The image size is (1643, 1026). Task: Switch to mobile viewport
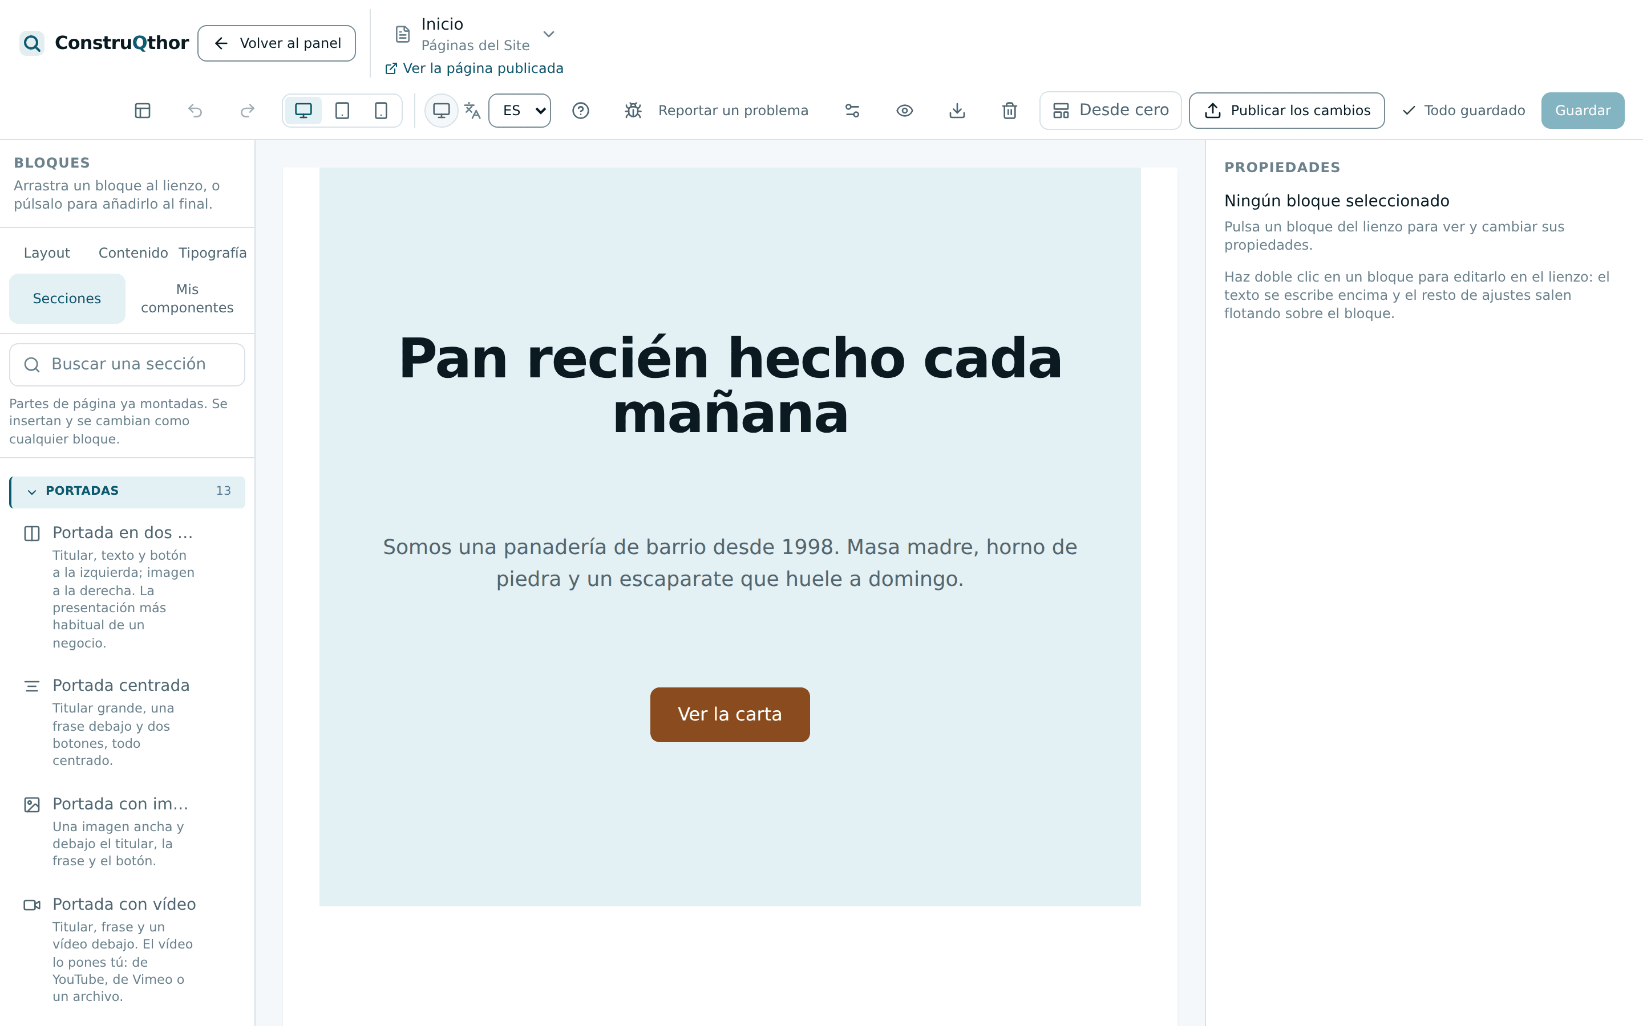[381, 111]
